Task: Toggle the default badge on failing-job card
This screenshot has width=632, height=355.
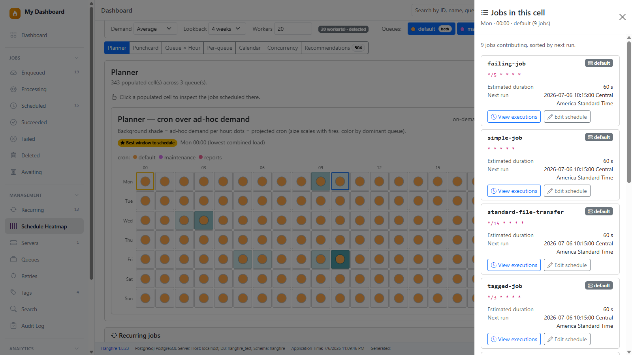Action: 599,63
